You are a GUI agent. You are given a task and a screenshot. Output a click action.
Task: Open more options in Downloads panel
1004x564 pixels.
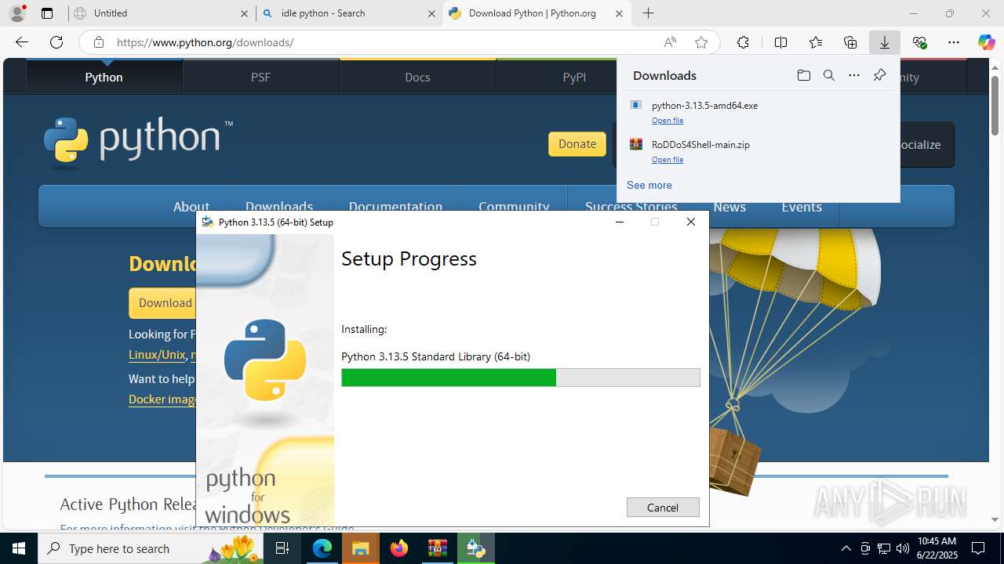[x=854, y=75]
